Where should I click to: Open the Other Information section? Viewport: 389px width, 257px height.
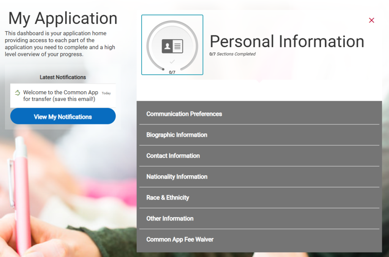[170, 219]
